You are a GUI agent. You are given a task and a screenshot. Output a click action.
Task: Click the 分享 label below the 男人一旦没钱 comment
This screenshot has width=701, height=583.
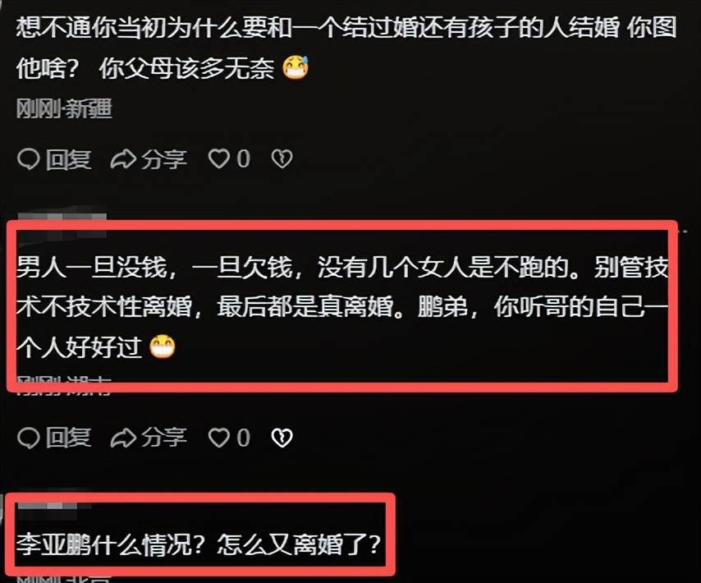(x=164, y=438)
